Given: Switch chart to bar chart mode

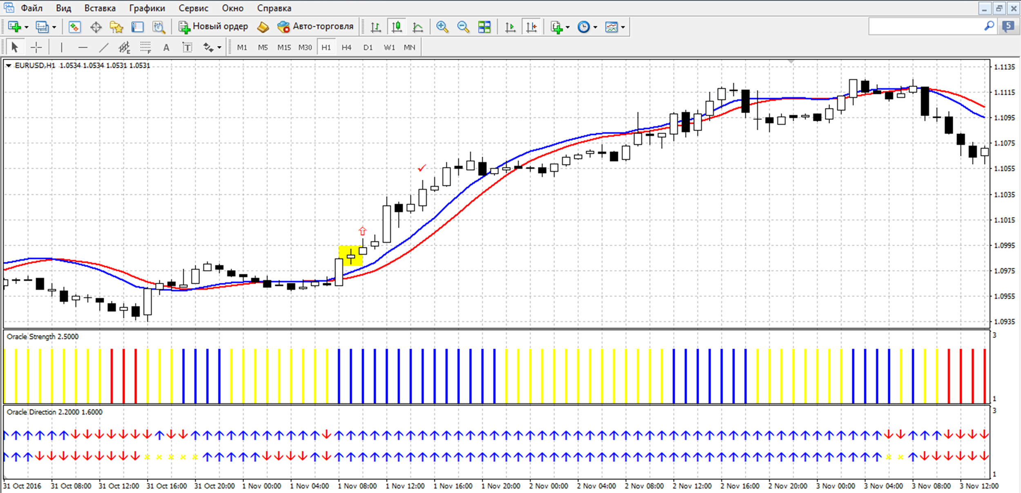Looking at the screenshot, I should 376,27.
